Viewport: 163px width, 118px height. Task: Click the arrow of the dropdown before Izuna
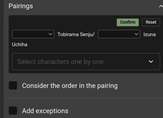point(136,34)
